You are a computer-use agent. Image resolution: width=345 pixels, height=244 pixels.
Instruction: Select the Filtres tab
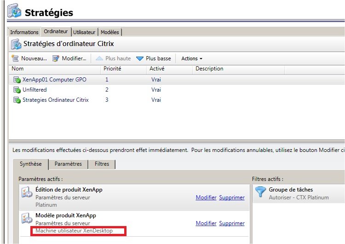coord(102,164)
